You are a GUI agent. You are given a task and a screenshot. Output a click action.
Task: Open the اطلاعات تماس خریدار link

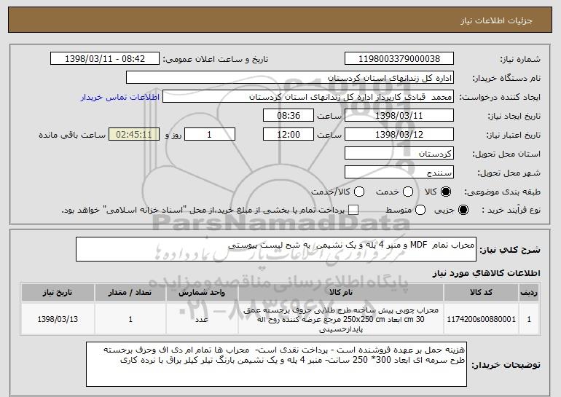(x=120, y=97)
